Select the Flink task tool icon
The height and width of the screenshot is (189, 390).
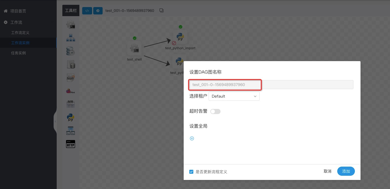71,91
